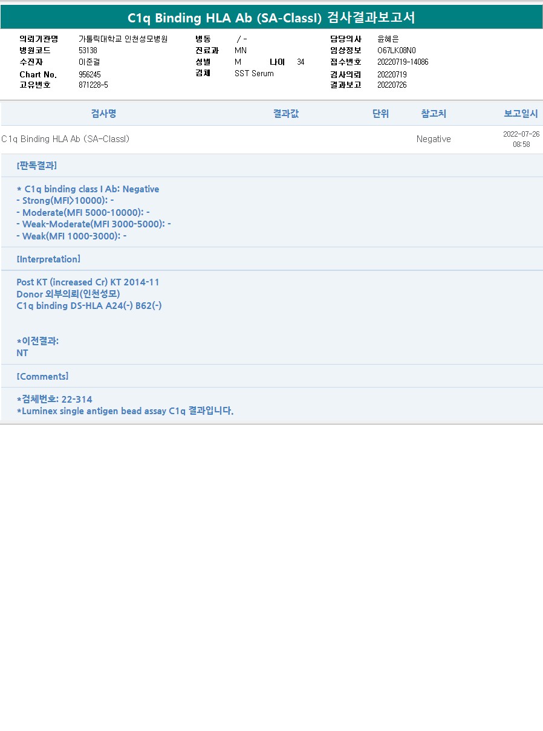The height and width of the screenshot is (731, 543).
Task: Select test row name 'C1q Binding HLA Ab (SA-ClassI)'
Action: click(65, 139)
